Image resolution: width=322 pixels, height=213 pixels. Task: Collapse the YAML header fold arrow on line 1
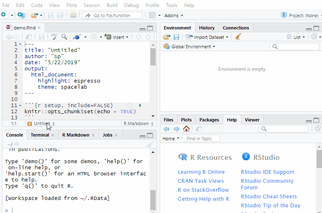pyautogui.click(x=20, y=44)
